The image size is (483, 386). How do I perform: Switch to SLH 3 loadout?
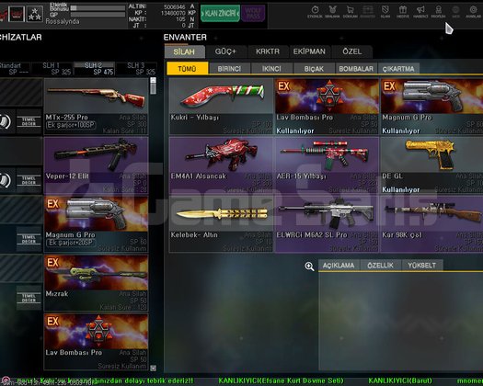coord(137,69)
